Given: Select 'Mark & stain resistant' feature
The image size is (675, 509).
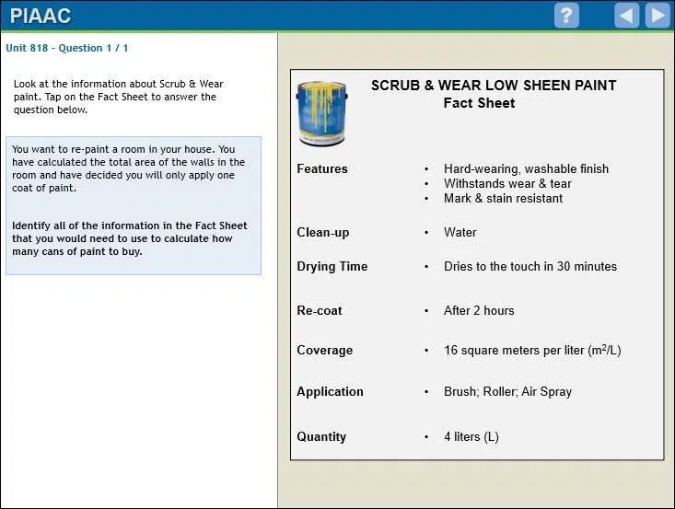Looking at the screenshot, I should (x=503, y=199).
